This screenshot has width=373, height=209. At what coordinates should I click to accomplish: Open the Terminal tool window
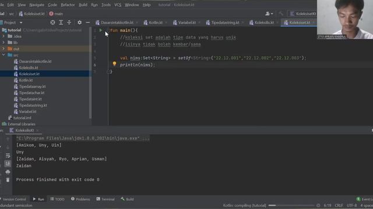(105, 199)
